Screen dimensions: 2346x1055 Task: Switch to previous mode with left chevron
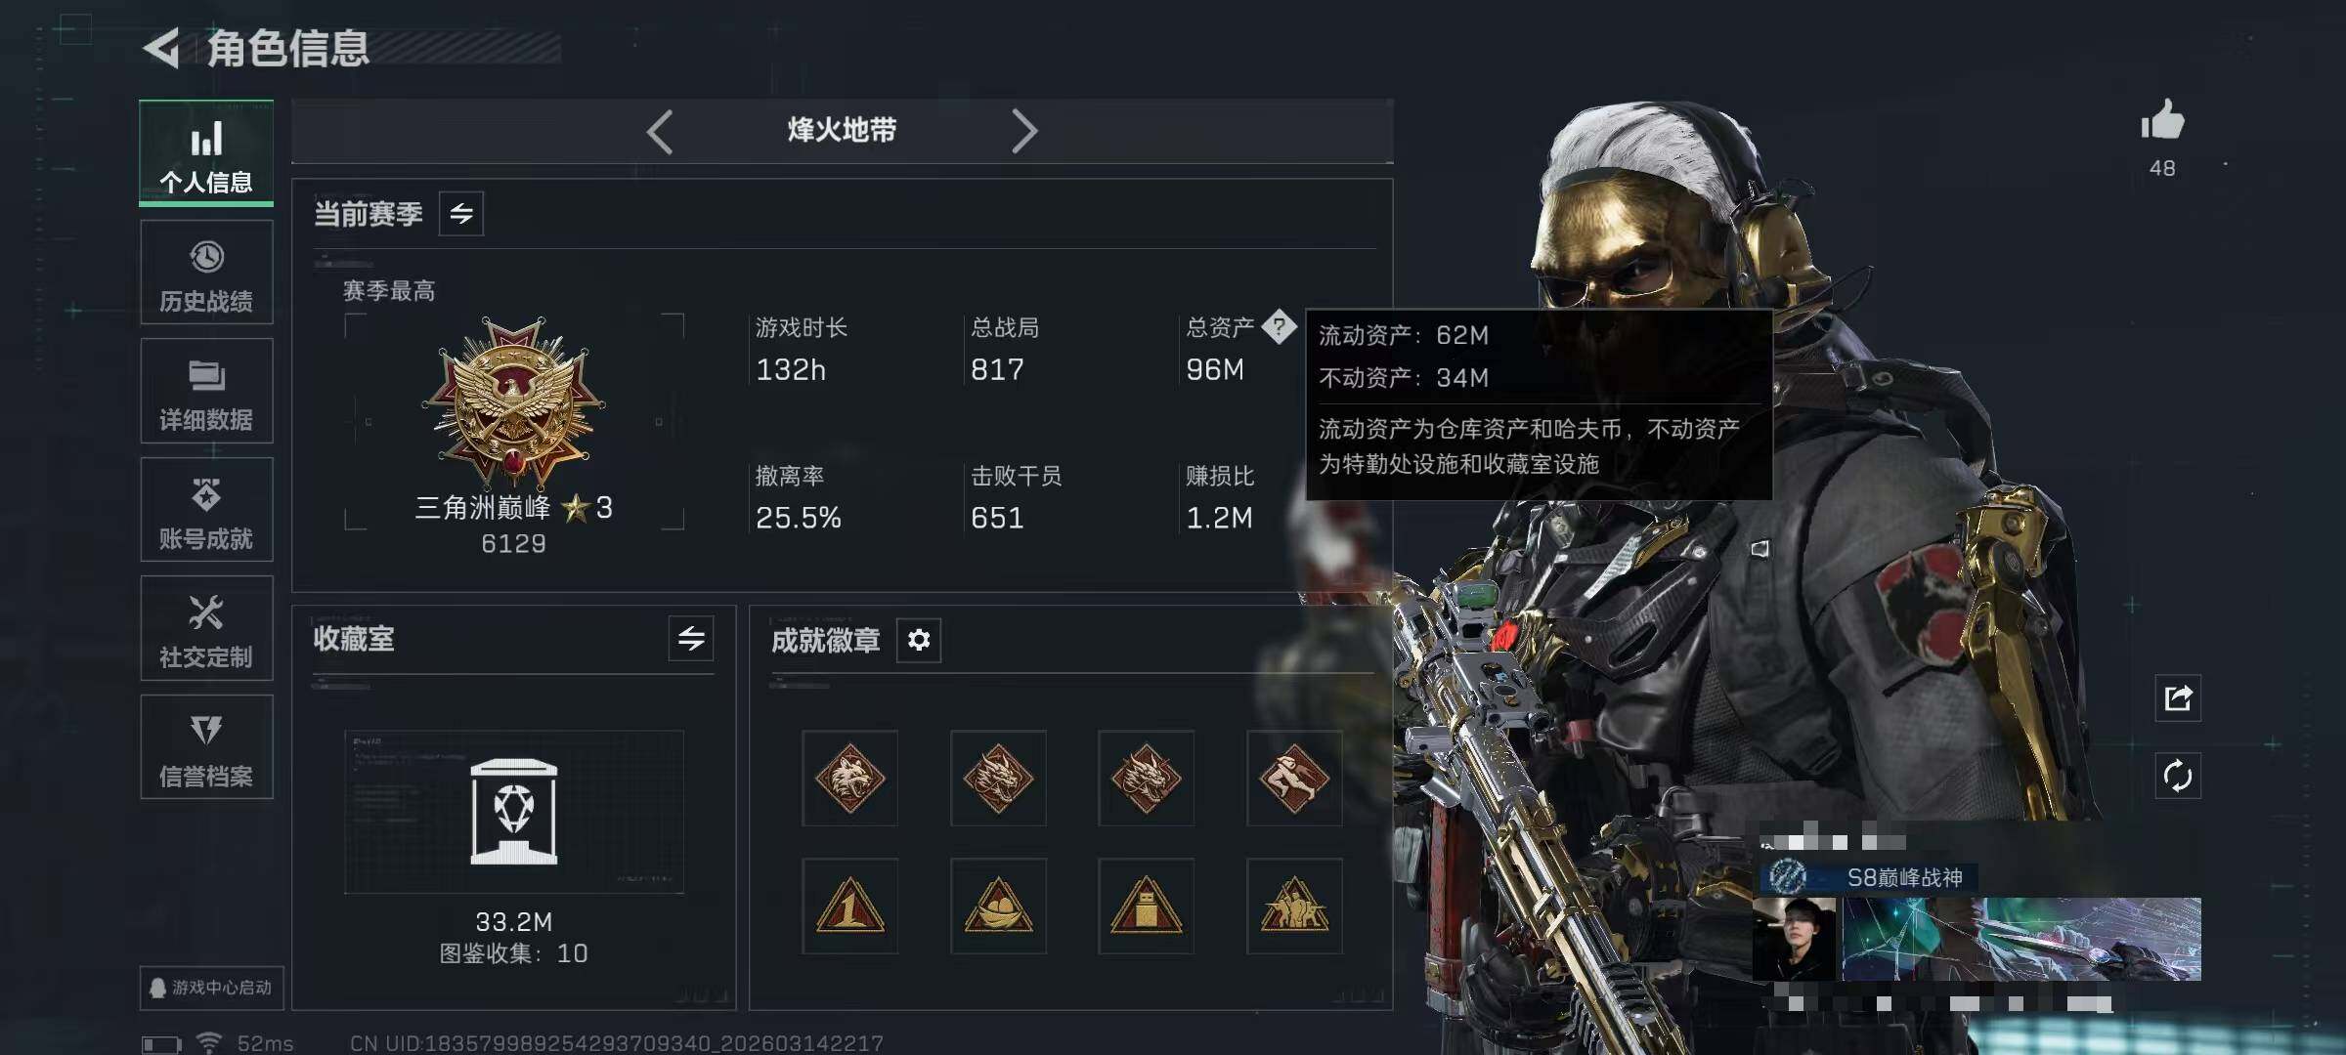click(x=660, y=131)
